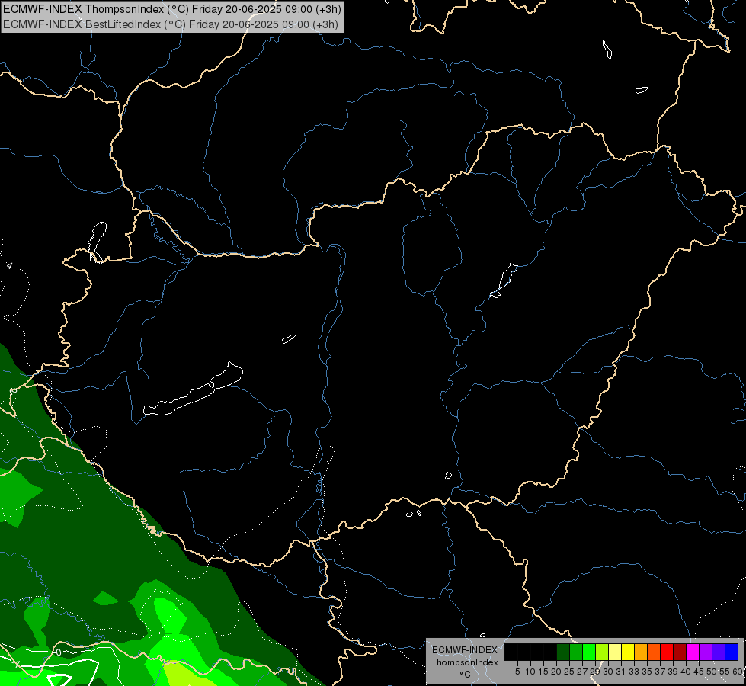Click the medium green 25–27 legend swatch
This screenshot has height=686, width=746.
pyautogui.click(x=576, y=652)
